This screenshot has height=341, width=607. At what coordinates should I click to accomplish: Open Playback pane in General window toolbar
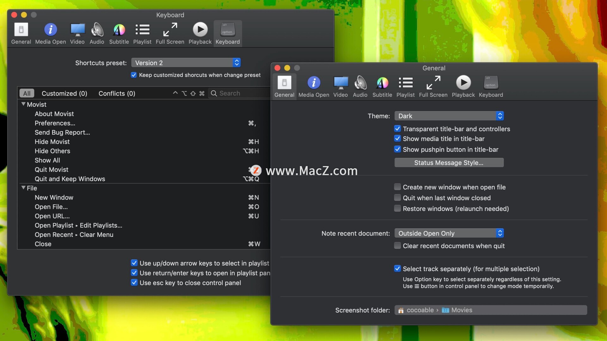(463, 87)
